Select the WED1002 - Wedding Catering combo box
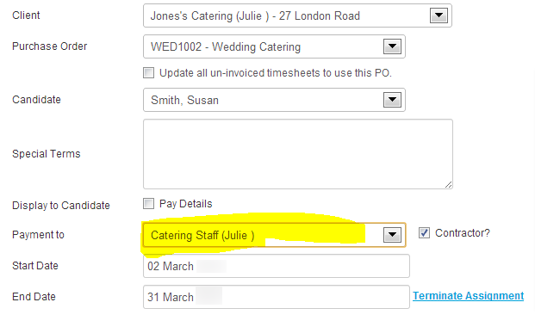This screenshot has height=327, width=535. coord(274,46)
